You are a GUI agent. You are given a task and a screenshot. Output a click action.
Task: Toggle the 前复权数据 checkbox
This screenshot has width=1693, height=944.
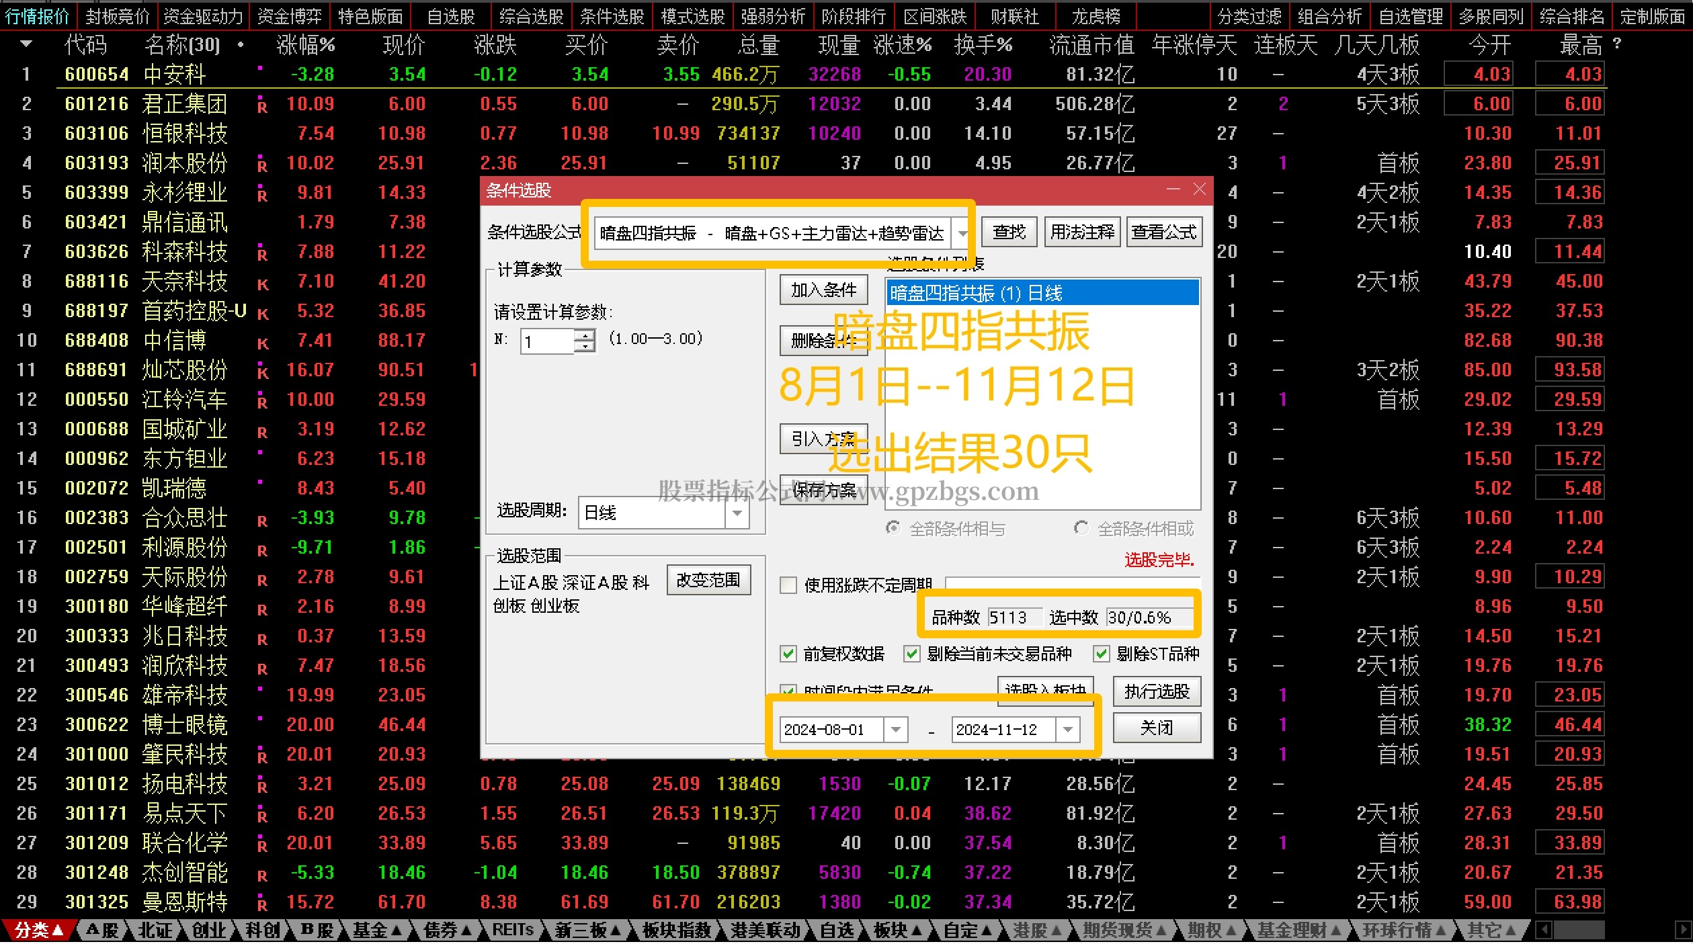pyautogui.click(x=788, y=654)
